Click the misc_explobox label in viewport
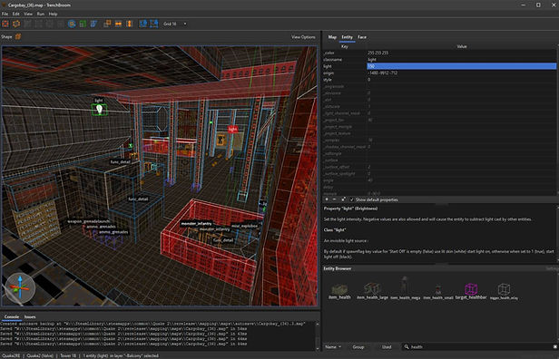The width and height of the screenshot is (559, 359). click(244, 226)
